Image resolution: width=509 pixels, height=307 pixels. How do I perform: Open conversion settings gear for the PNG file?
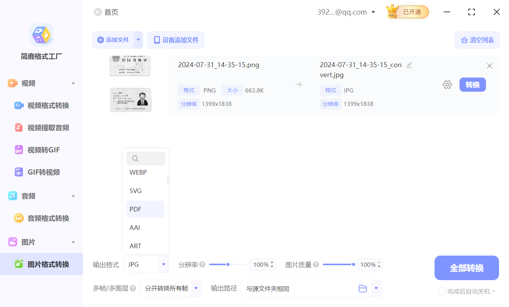(x=447, y=84)
